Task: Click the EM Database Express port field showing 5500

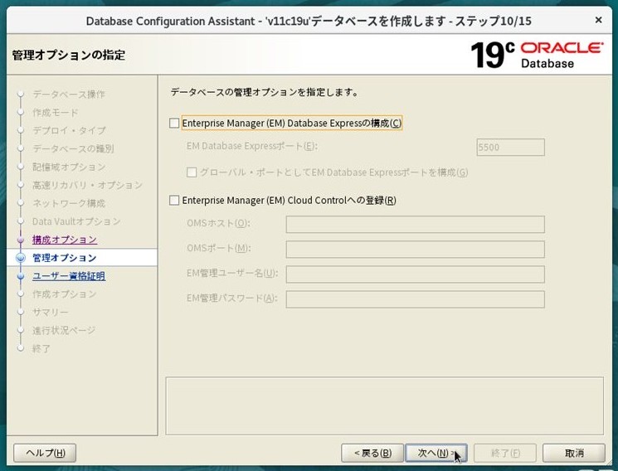Action: coord(510,147)
